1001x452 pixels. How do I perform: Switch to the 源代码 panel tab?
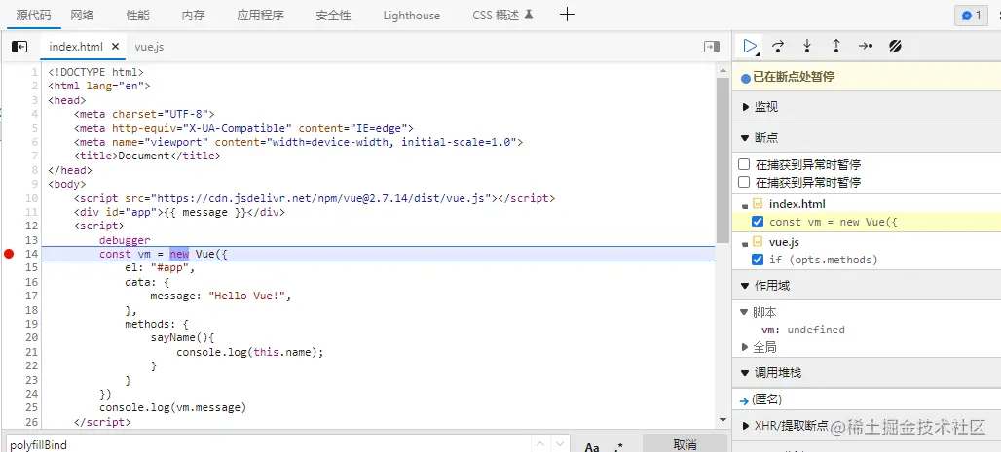(33, 16)
